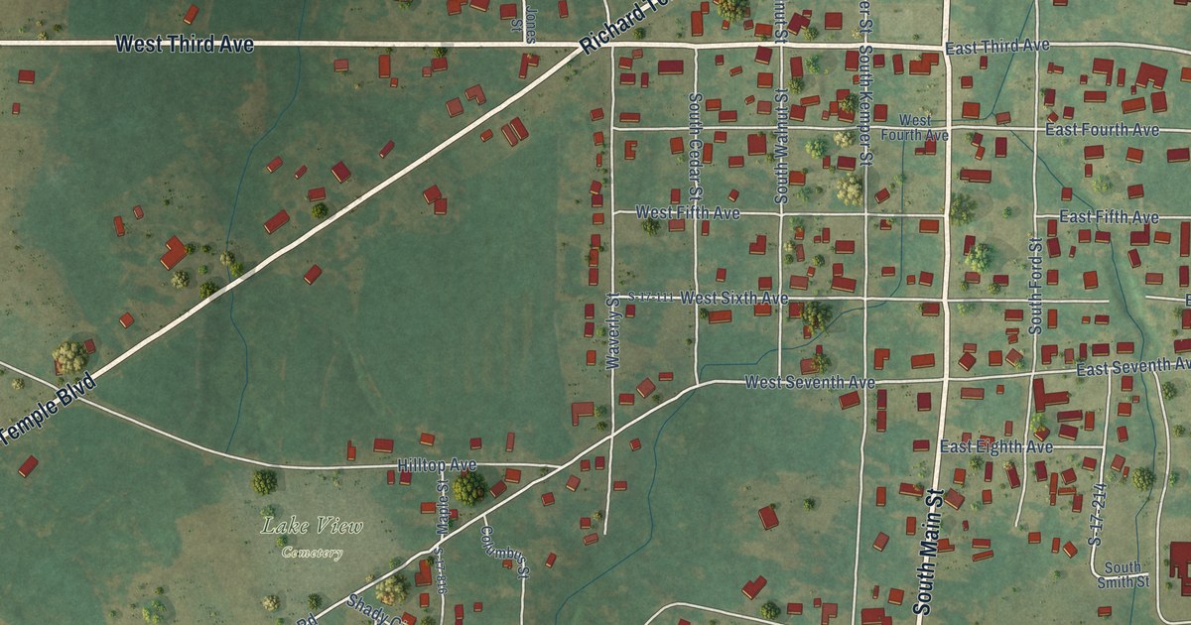Select the East Fifth Ave label
1191x625 pixels.
pyautogui.click(x=1109, y=216)
